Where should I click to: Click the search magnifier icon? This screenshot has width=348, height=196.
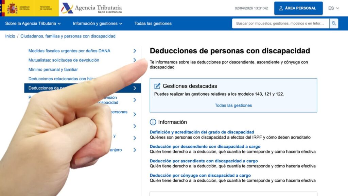coord(334,23)
